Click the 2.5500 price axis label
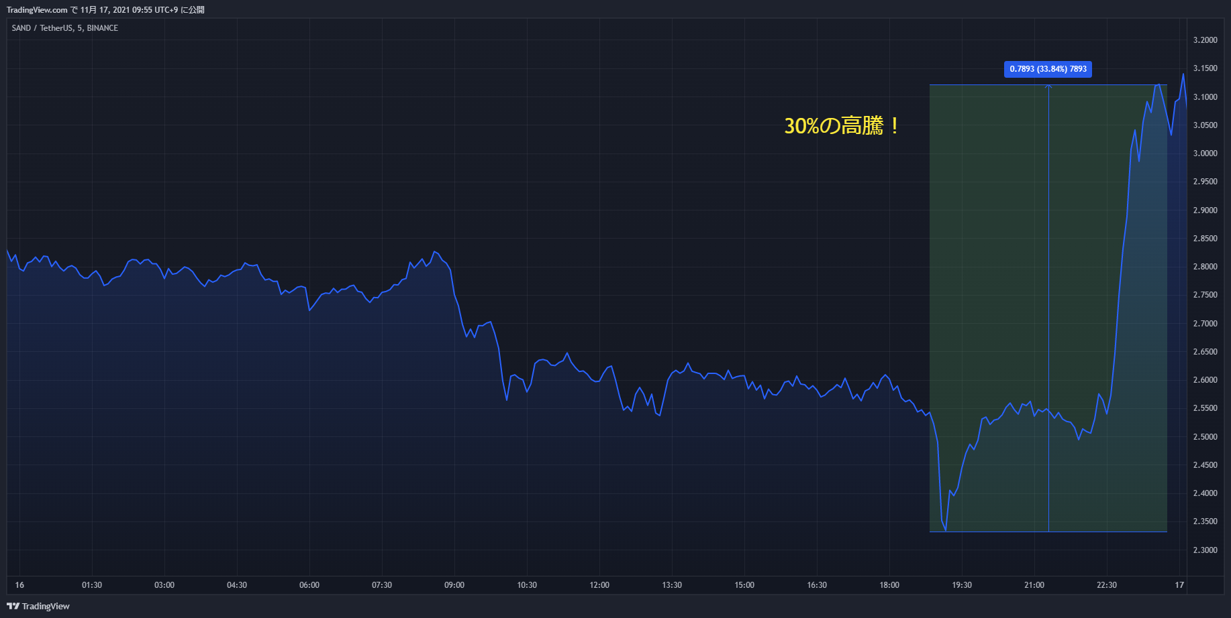The height and width of the screenshot is (618, 1231). (1205, 408)
